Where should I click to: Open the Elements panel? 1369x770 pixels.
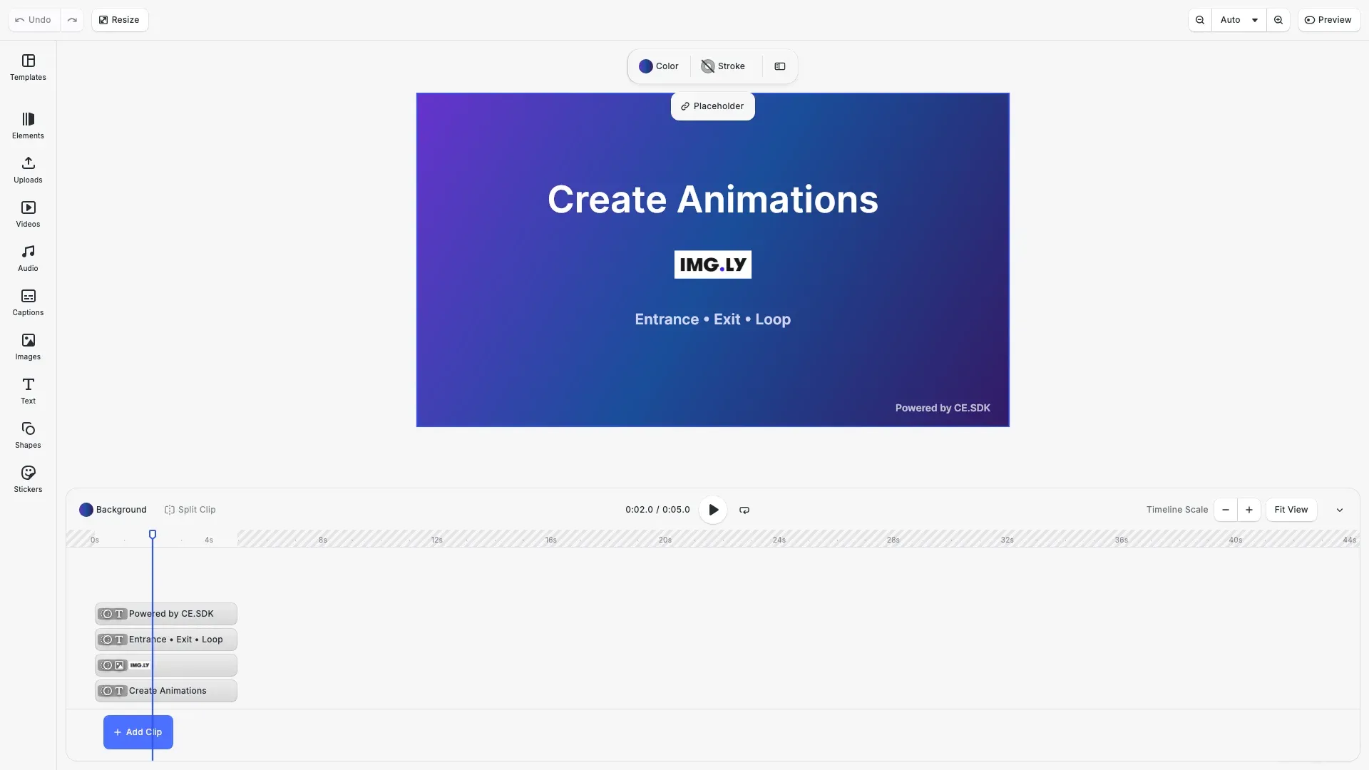(x=28, y=125)
